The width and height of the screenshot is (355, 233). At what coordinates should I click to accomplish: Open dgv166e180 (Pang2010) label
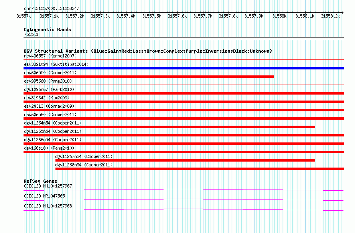click(49, 148)
